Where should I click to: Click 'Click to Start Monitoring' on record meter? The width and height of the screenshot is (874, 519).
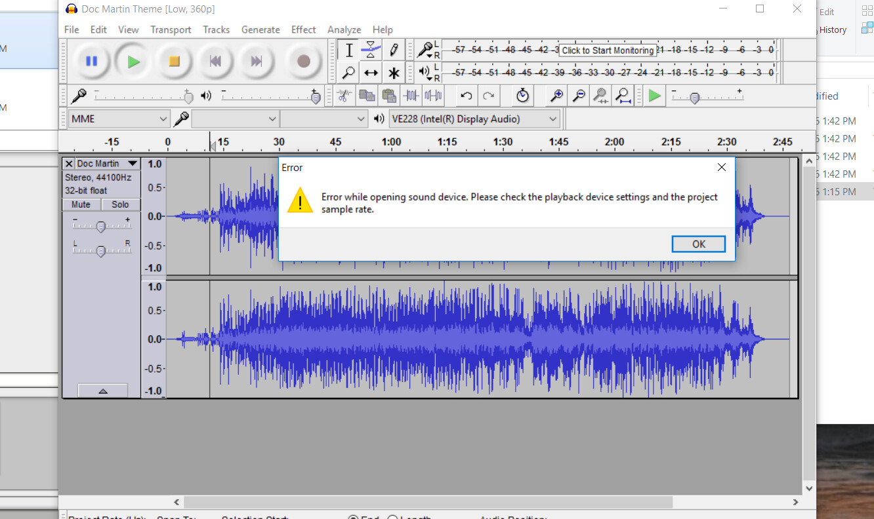point(608,50)
